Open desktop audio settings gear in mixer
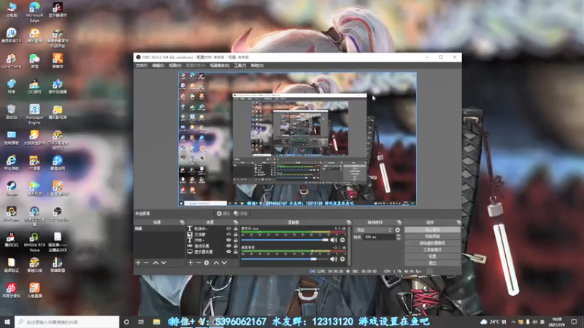 [342, 259]
